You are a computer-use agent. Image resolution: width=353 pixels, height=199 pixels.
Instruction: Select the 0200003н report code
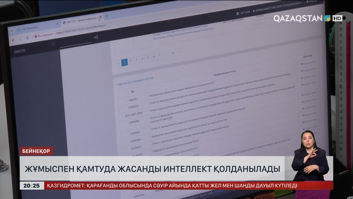[133, 107]
